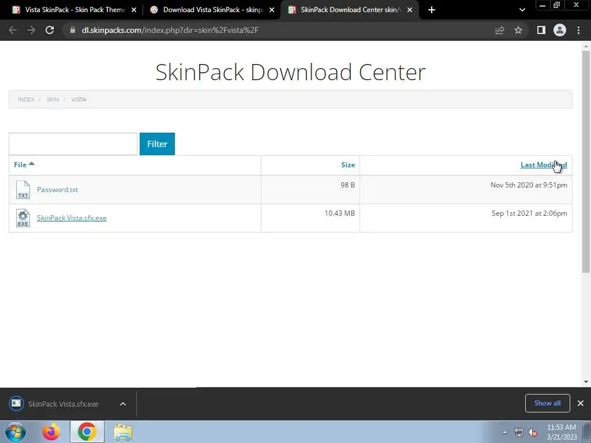Sort the listing by Size column
Screen dimensions: 591x443
pyautogui.click(x=348, y=164)
